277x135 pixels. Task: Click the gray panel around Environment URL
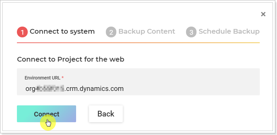tap(138, 82)
